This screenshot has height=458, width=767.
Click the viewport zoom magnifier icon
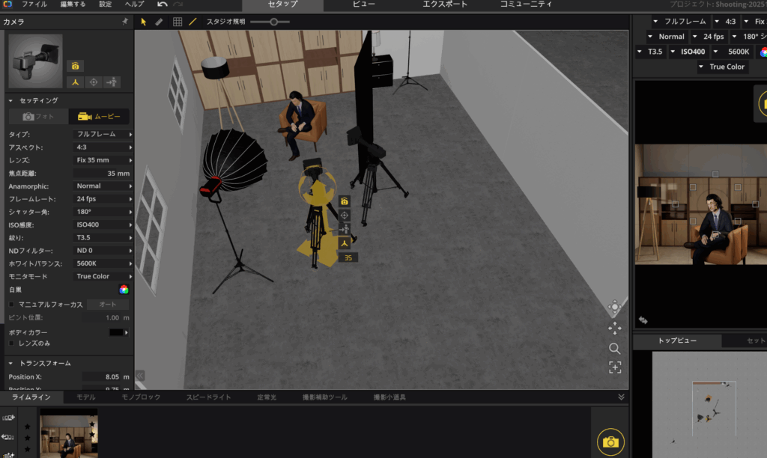click(x=614, y=348)
